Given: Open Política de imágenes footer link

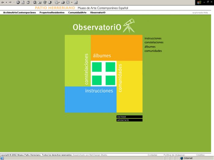Looking at the screenshot, I should (x=174, y=155).
